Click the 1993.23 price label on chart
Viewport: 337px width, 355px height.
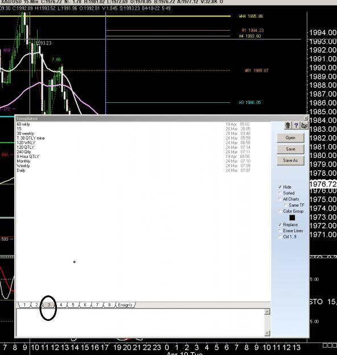[x=43, y=43]
